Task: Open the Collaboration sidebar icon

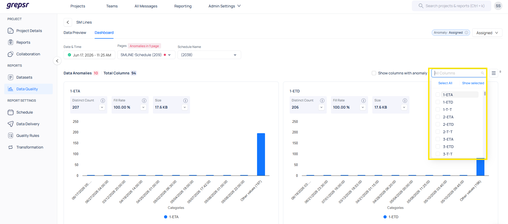Action: 11,54
